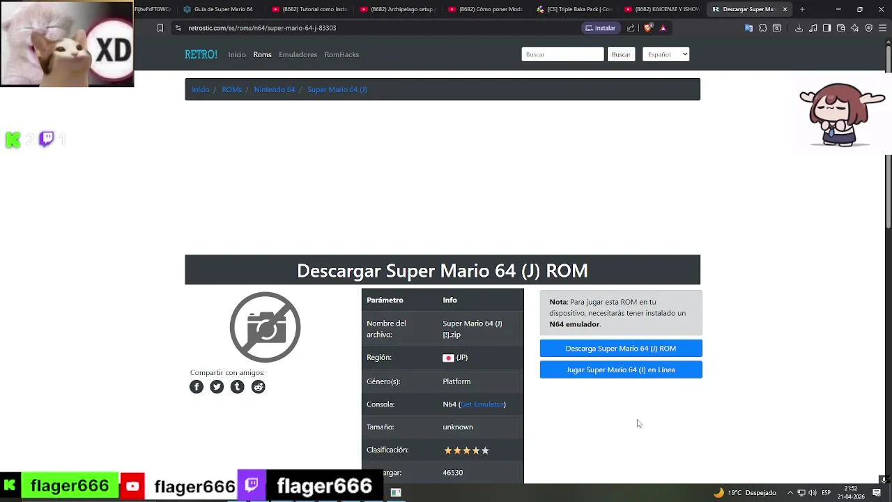
Task: Open the extensions puzzle icon
Action: [x=762, y=28]
